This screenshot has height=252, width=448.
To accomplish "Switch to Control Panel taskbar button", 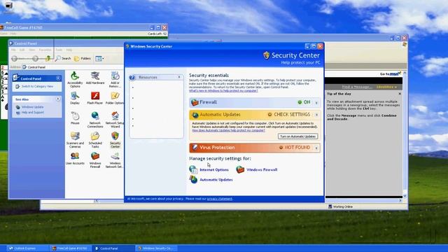I will coord(113,248).
